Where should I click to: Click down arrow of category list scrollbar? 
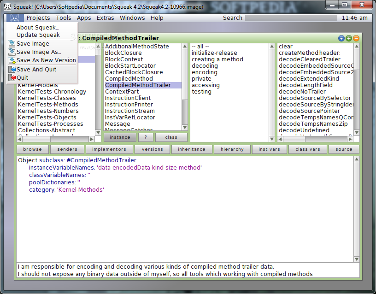(x=98, y=132)
